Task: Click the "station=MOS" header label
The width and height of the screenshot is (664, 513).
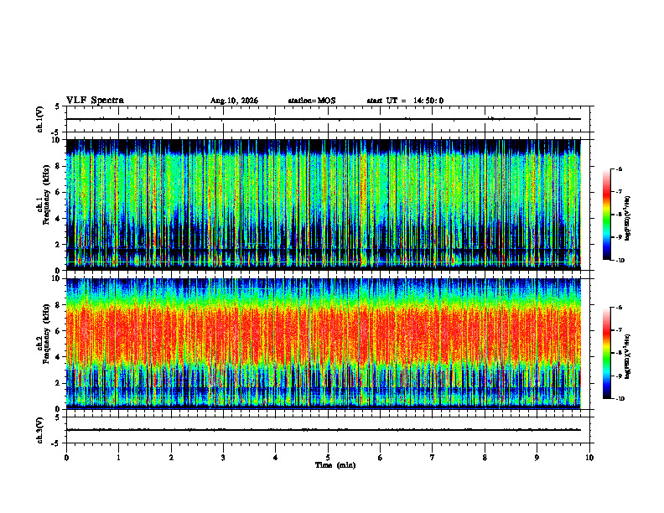Action: [x=312, y=101]
